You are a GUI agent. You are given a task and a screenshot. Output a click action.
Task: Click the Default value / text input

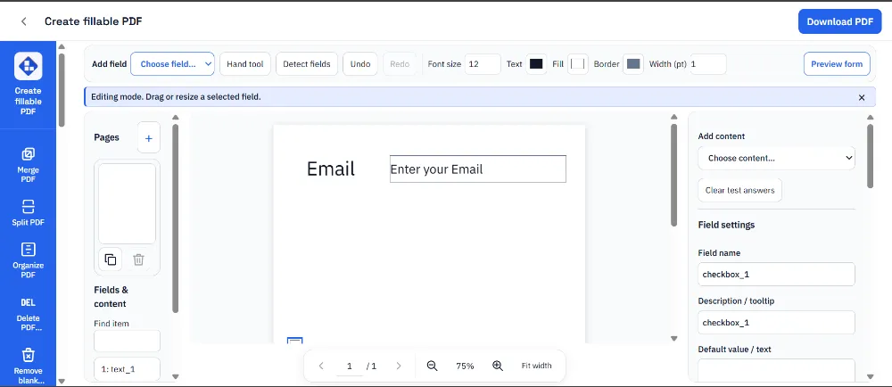click(776, 370)
